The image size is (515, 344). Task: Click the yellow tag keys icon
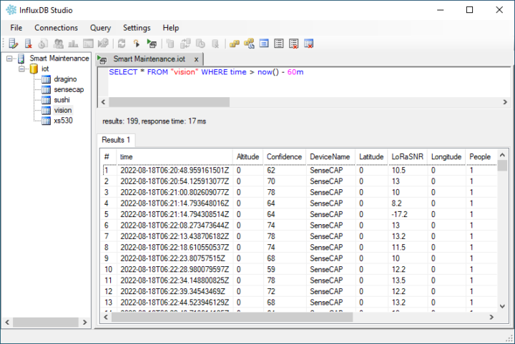coord(234,44)
